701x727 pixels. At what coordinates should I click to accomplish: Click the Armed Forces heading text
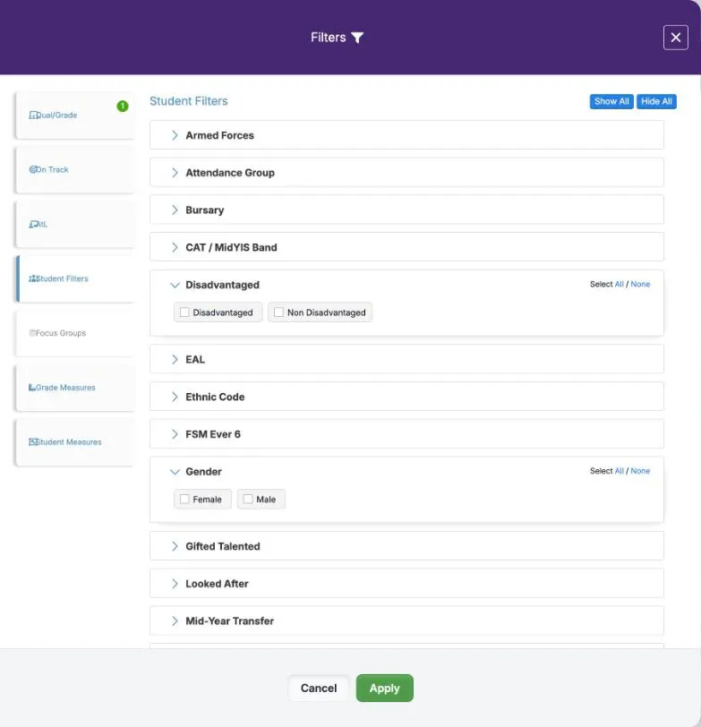pyautogui.click(x=219, y=135)
